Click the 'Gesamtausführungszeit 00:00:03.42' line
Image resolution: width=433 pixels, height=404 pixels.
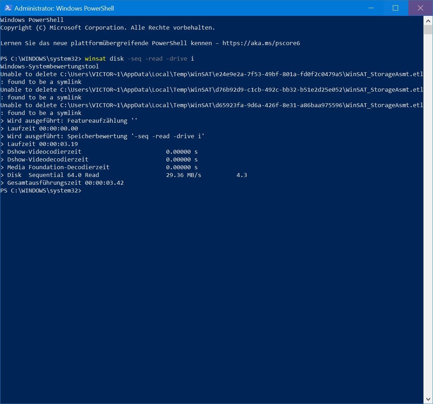(62, 183)
